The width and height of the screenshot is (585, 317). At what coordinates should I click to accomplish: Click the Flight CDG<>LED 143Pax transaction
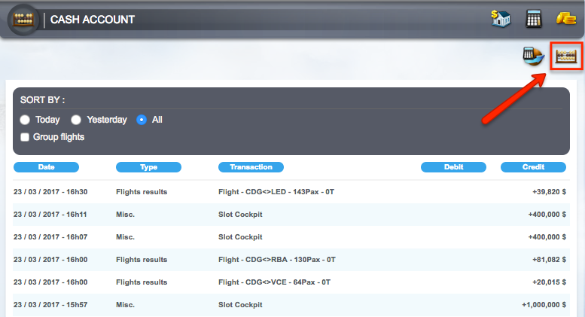pos(276,192)
